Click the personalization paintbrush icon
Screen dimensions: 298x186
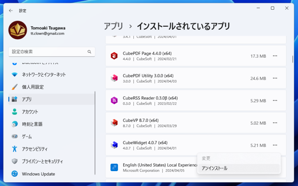[15, 87]
